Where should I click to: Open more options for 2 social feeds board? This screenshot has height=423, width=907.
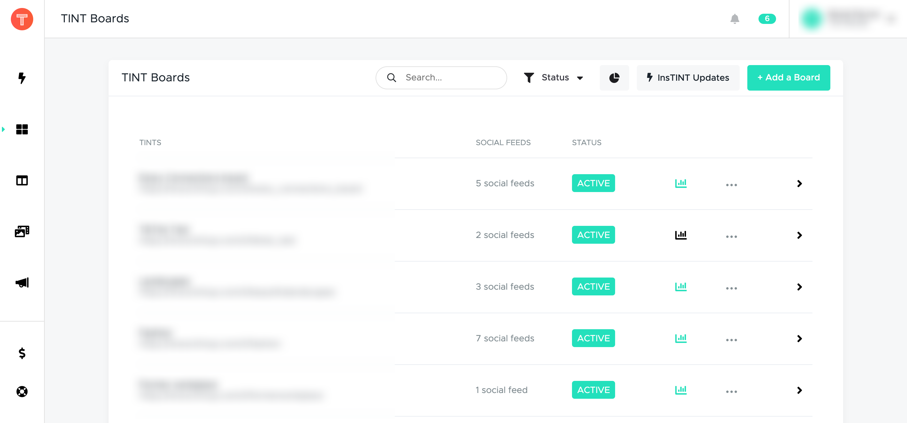pos(731,237)
